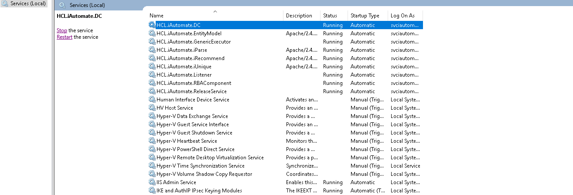Image resolution: width=573 pixels, height=195 pixels.
Task: Click the HCL.iAutomate.iParse gear icon
Action: pyautogui.click(x=152, y=50)
